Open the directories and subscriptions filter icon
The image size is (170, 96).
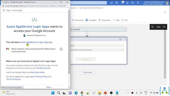point(117,3)
